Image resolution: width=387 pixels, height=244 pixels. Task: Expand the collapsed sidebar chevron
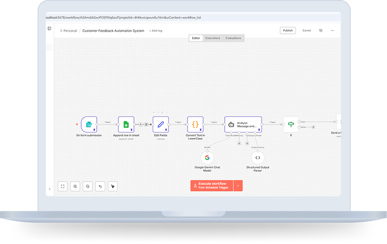coord(49,189)
